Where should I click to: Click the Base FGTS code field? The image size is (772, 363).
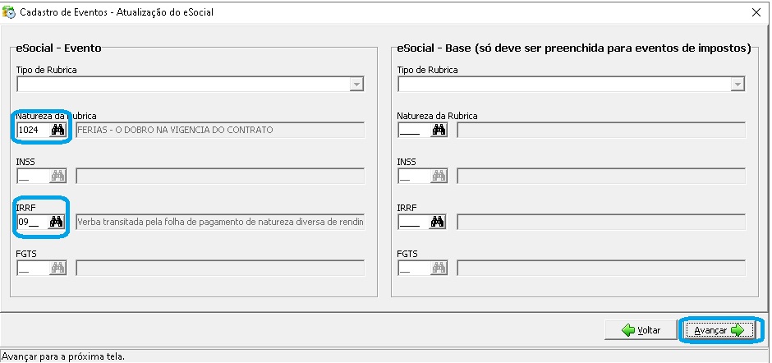413,268
